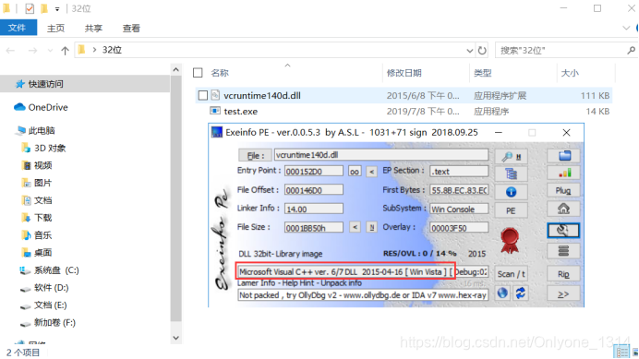The width and height of the screenshot is (639, 359).
Task: Click the Scan / t button
Action: 511,274
